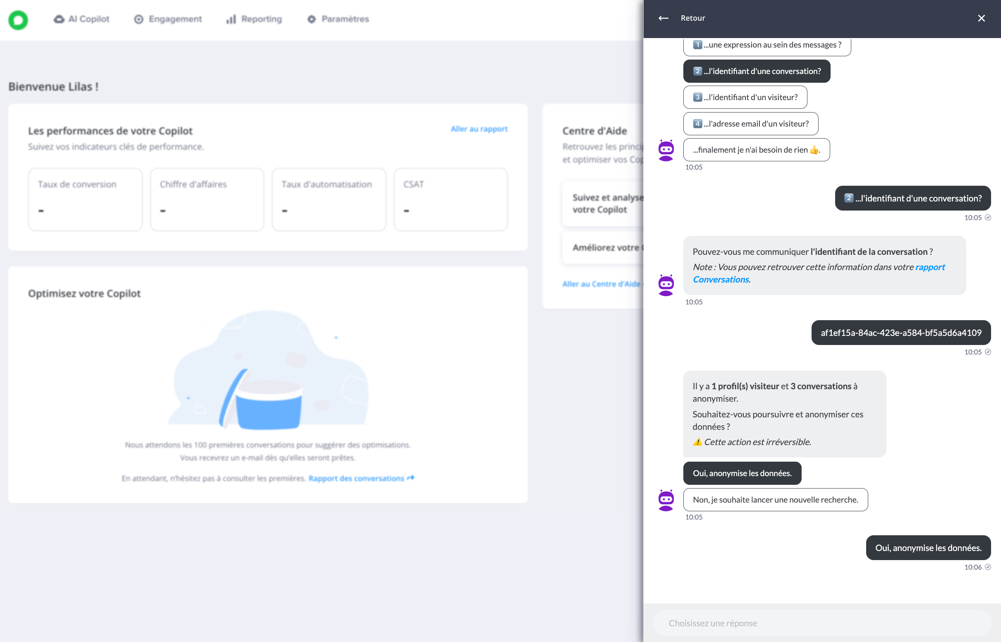Screen dimensions: 1001x642
Task: Click the Taux de conversion card
Action: 86,199
